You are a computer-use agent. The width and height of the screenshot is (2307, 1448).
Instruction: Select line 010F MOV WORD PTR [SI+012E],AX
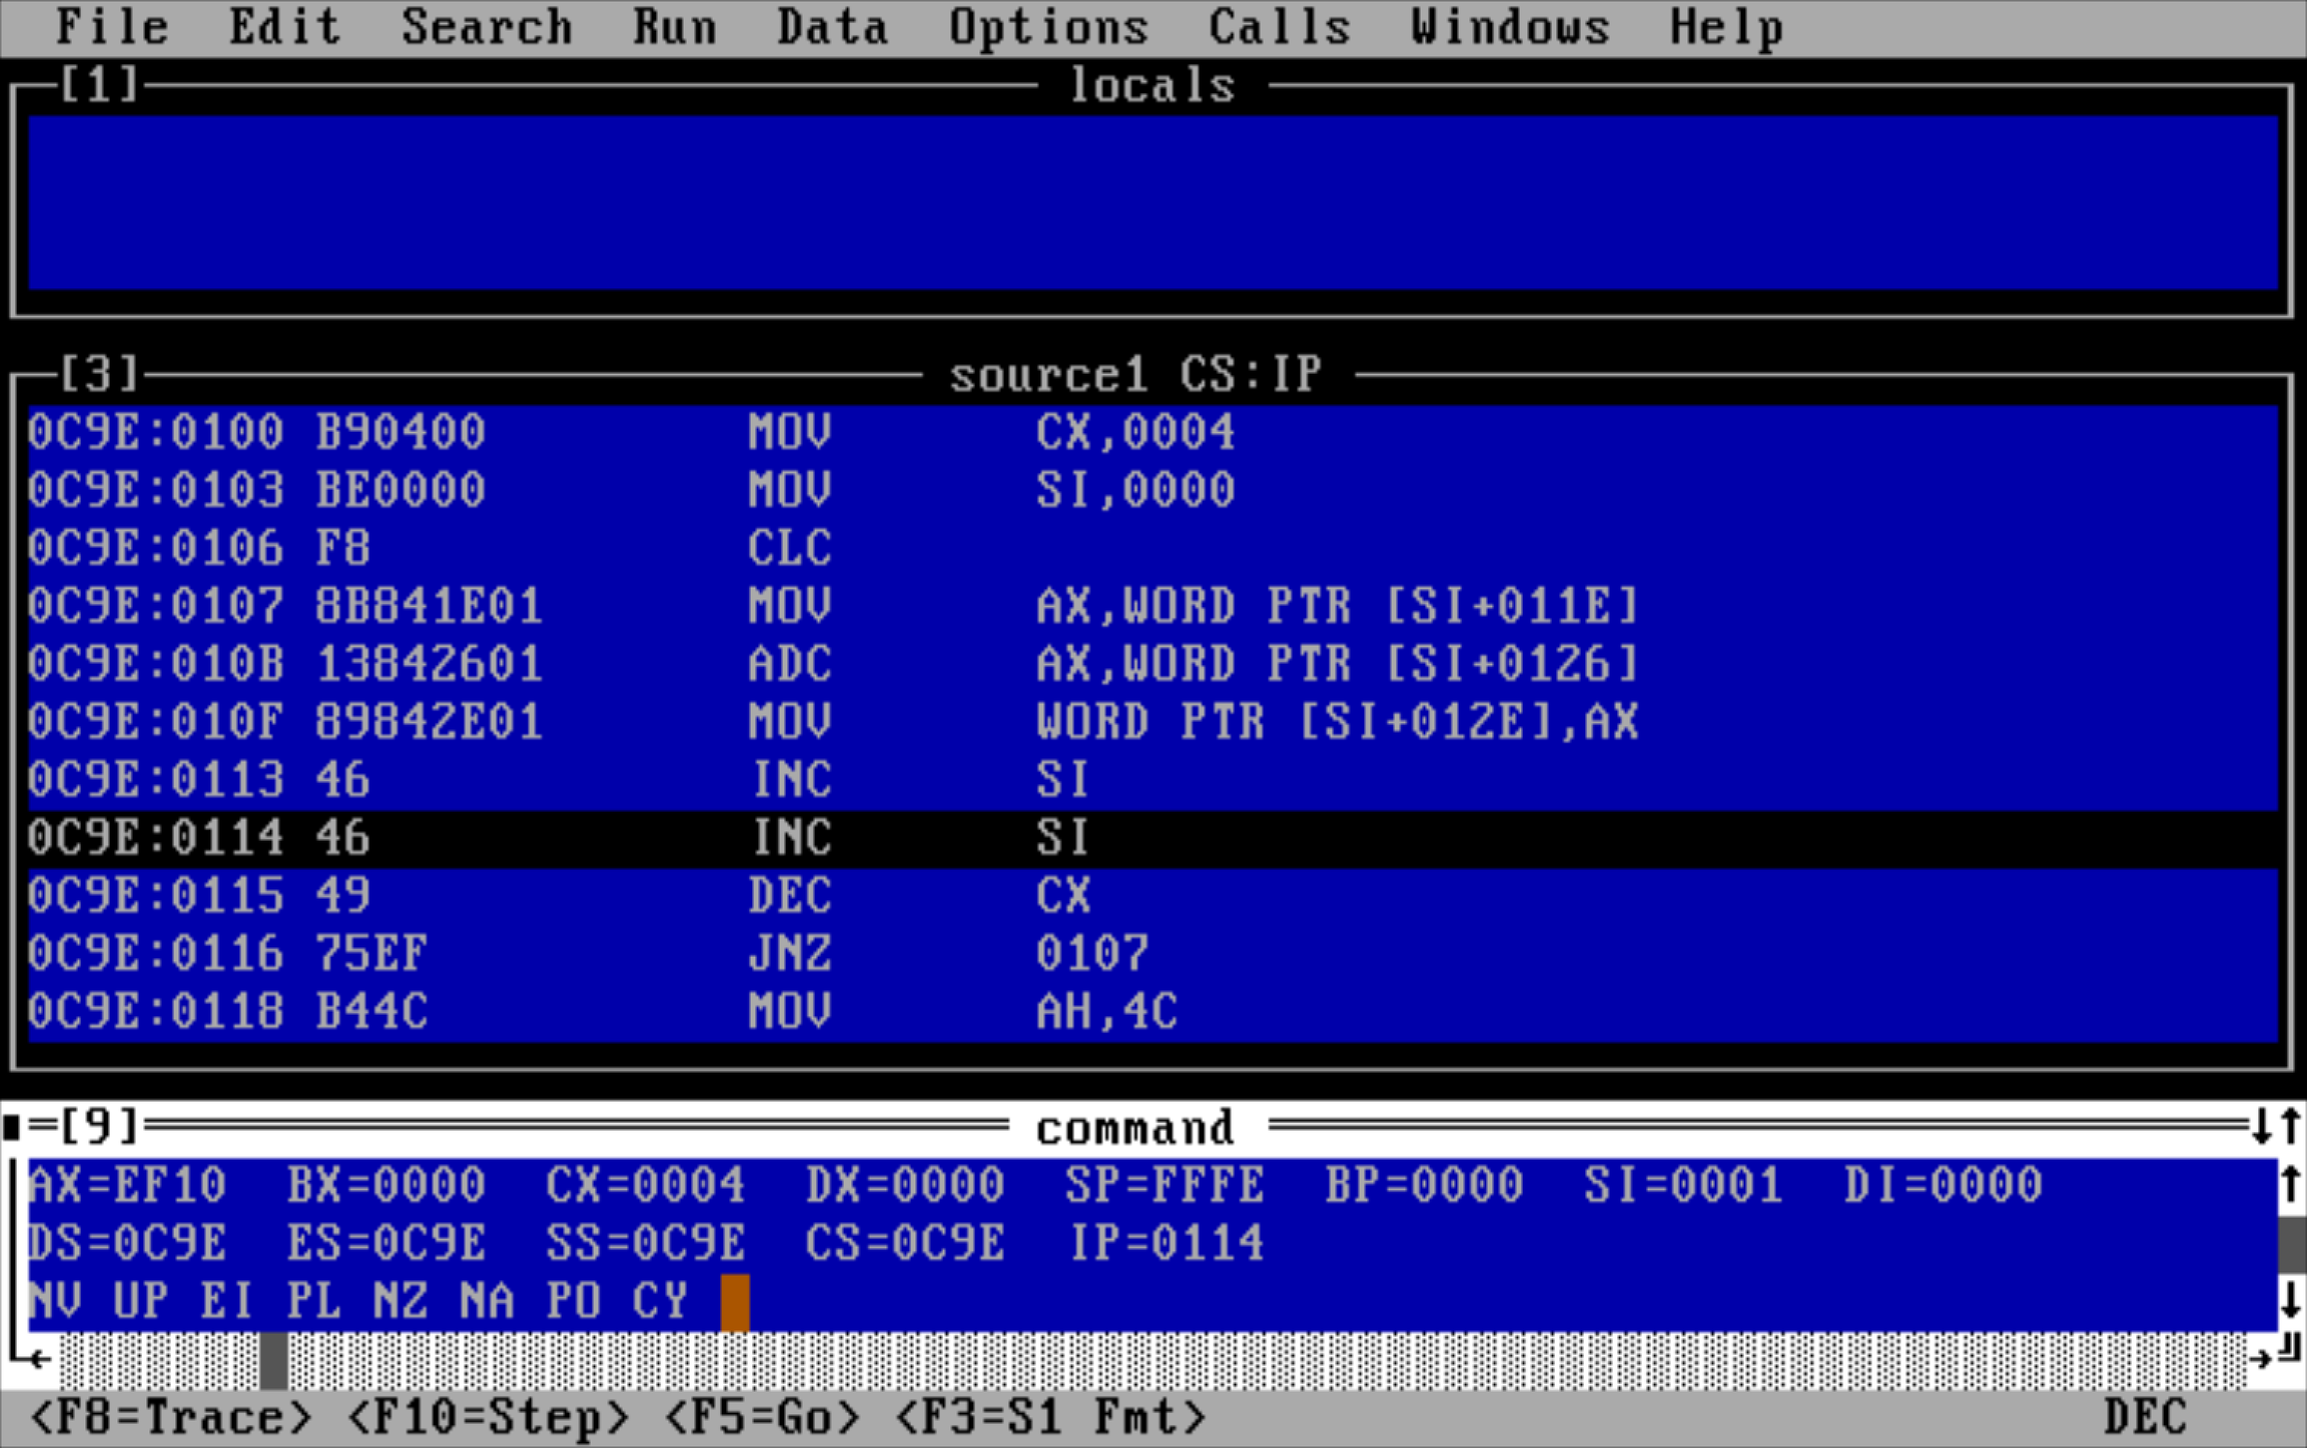[1153, 722]
